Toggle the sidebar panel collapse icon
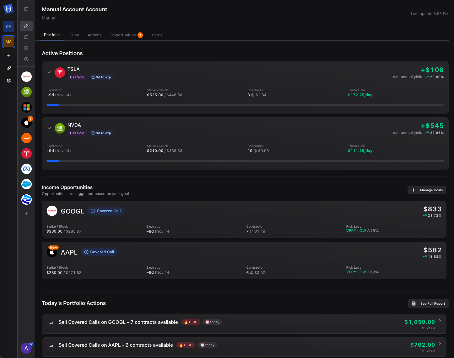This screenshot has height=358, width=454. pyautogui.click(x=26, y=9)
